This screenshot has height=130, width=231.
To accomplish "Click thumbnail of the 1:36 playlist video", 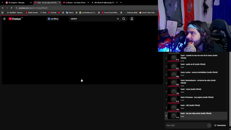I will point(174,91).
